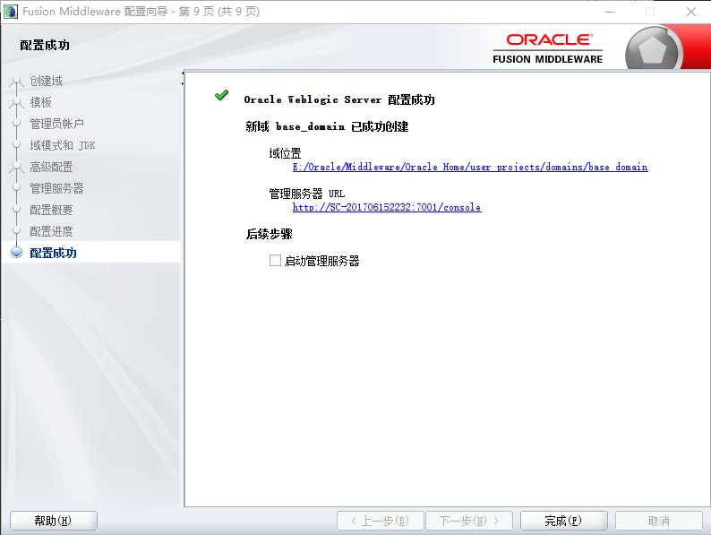Image resolution: width=711 pixels, height=535 pixels.
Task: Select the 域模式和 JDK step
Action: pyautogui.click(x=63, y=145)
